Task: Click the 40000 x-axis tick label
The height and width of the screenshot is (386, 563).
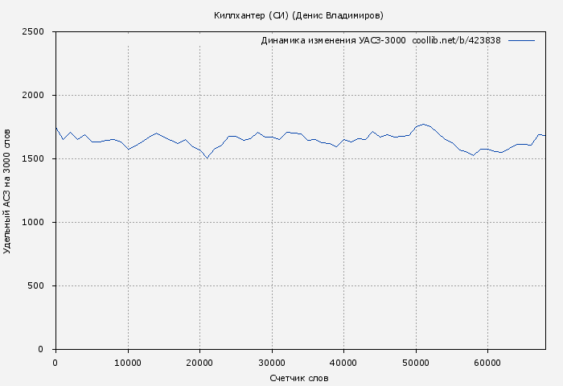Action: 343,363
